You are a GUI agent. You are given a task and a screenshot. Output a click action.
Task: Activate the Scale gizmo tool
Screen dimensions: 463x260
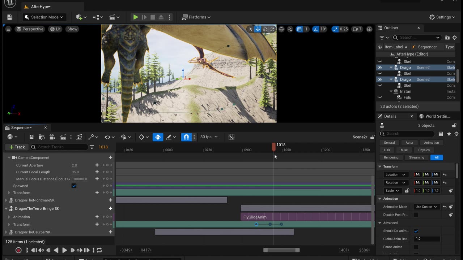point(272,29)
